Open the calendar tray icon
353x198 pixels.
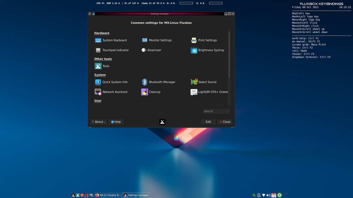(x=274, y=195)
